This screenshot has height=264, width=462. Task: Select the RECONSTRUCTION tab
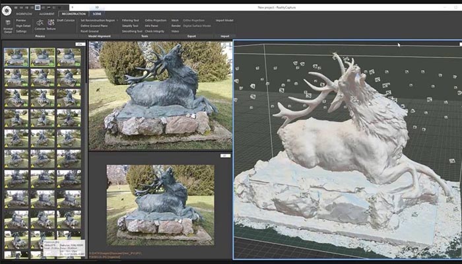[x=74, y=14]
